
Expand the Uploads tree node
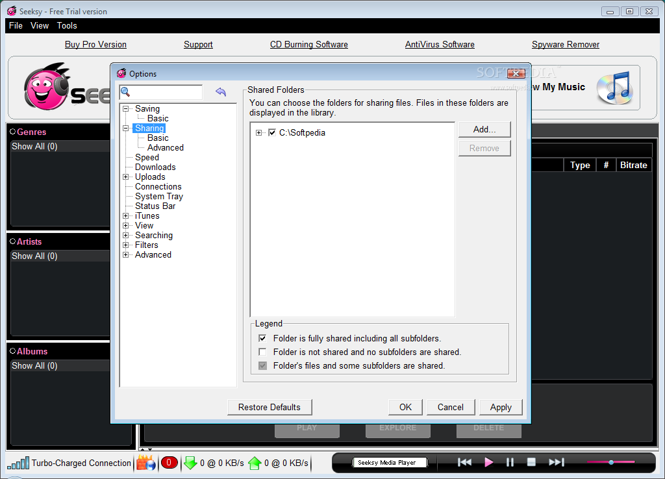click(125, 177)
